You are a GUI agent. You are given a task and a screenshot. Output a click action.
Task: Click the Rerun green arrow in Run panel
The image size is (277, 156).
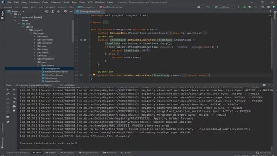click(x=8, y=90)
